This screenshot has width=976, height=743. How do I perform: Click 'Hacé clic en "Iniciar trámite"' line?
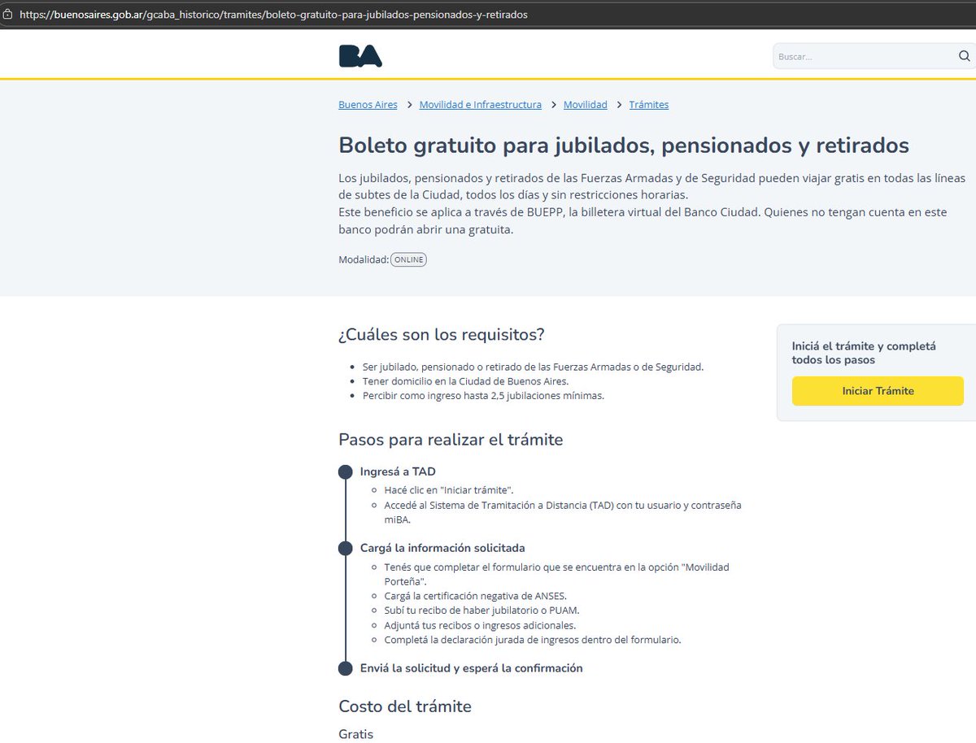pyautogui.click(x=449, y=490)
